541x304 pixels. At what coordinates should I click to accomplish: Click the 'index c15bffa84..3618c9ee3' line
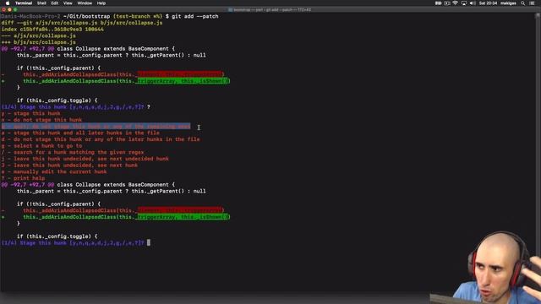(52, 30)
